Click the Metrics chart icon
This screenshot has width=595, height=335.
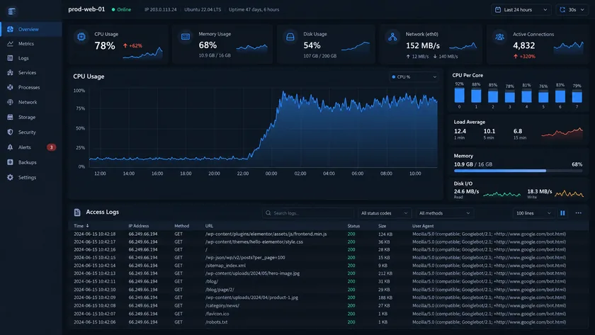point(10,44)
